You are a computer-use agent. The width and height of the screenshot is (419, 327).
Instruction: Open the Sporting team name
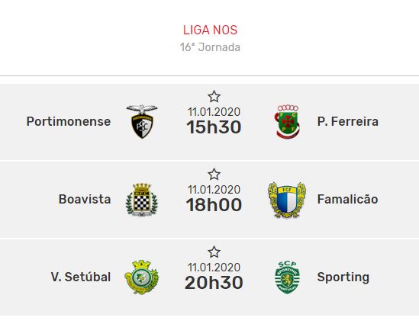click(343, 277)
